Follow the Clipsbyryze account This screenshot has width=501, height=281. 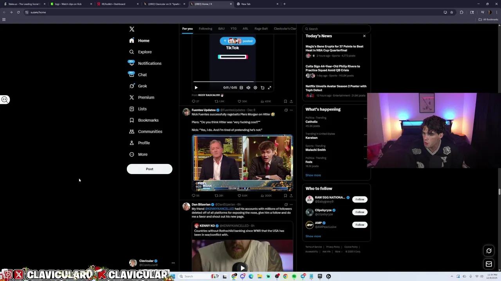coord(360,212)
